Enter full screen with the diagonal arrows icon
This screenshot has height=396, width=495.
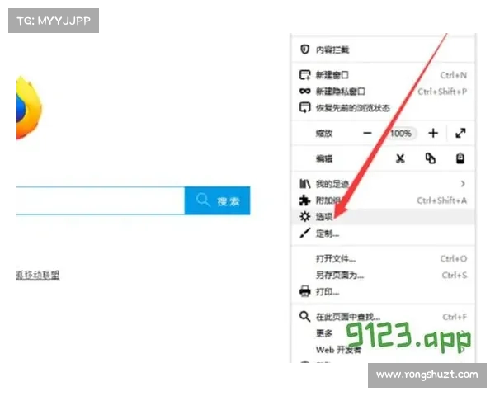tap(460, 134)
